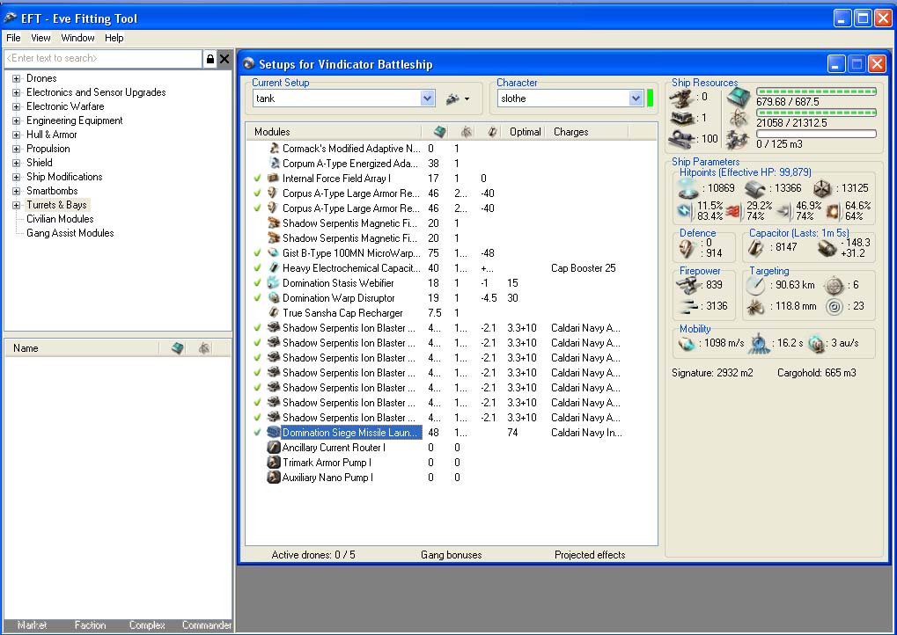Toggle checkmark on Gist B-Type 100MN MicroWarp
Viewport: 897px width, 635px height.
257,252
